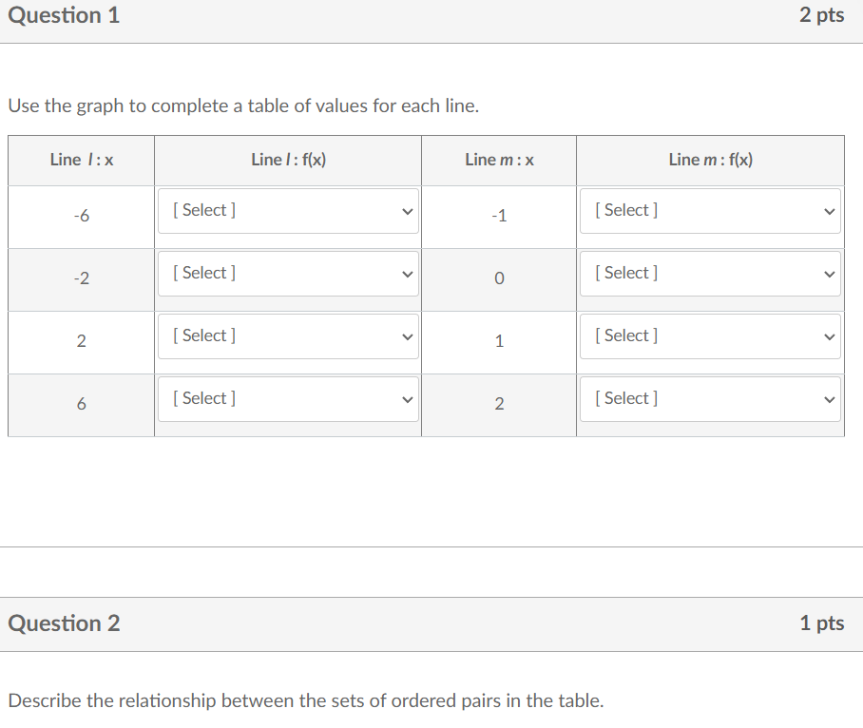Screen dimensions: 863x728
Task: Click the "Line l : f(x)" column header
Action: 288,160
